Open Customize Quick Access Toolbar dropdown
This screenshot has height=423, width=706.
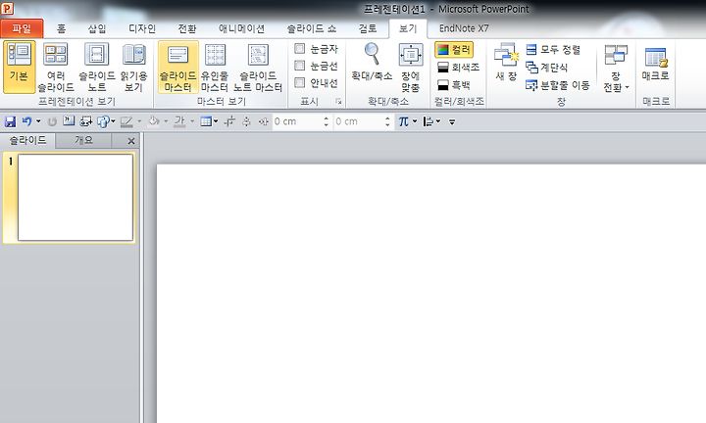(x=452, y=121)
